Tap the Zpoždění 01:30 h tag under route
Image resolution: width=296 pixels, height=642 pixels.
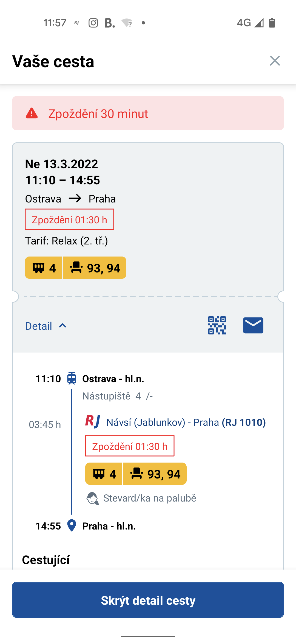(x=70, y=219)
